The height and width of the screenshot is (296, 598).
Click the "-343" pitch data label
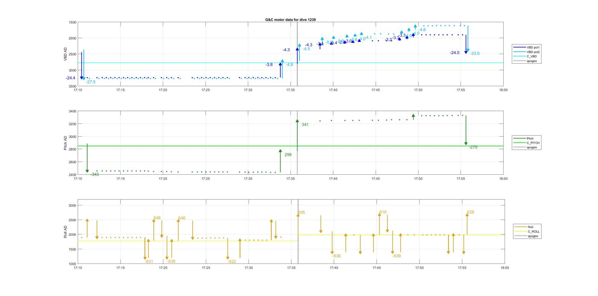(94, 174)
